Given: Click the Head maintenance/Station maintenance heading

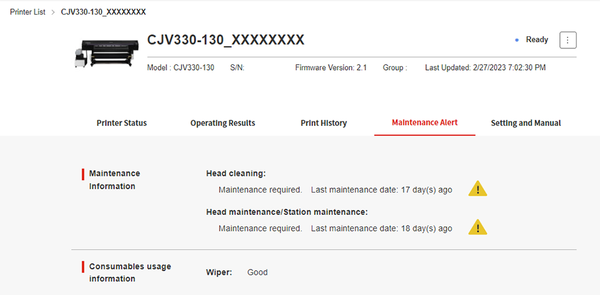Looking at the screenshot, I should (x=287, y=212).
